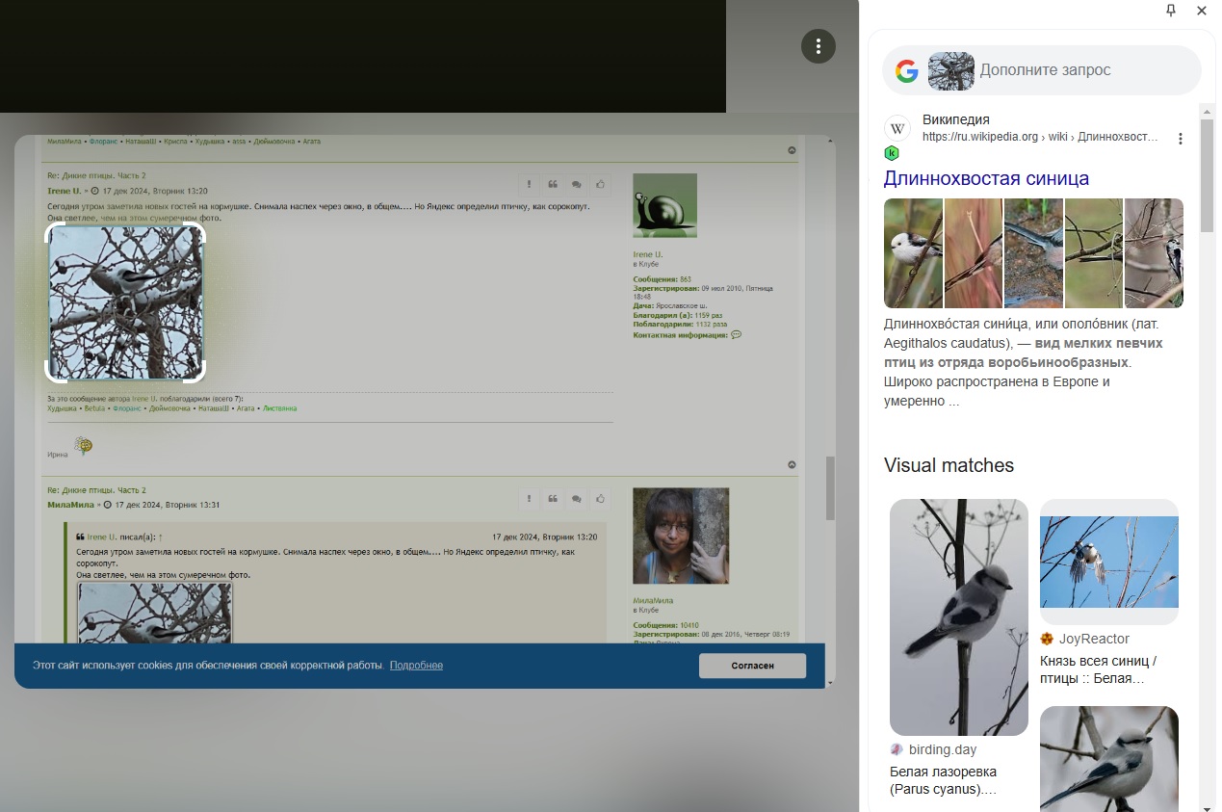Open more options for Wikipedia result

(1181, 139)
